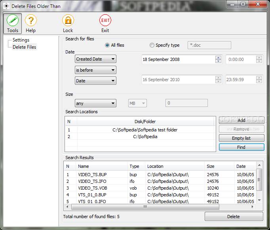The height and width of the screenshot is (230, 270).
Task: Open the Date mode dropdown
Action: click(x=95, y=81)
